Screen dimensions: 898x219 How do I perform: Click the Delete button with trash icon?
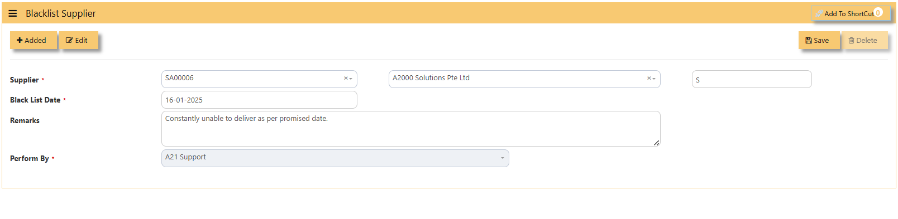864,40
